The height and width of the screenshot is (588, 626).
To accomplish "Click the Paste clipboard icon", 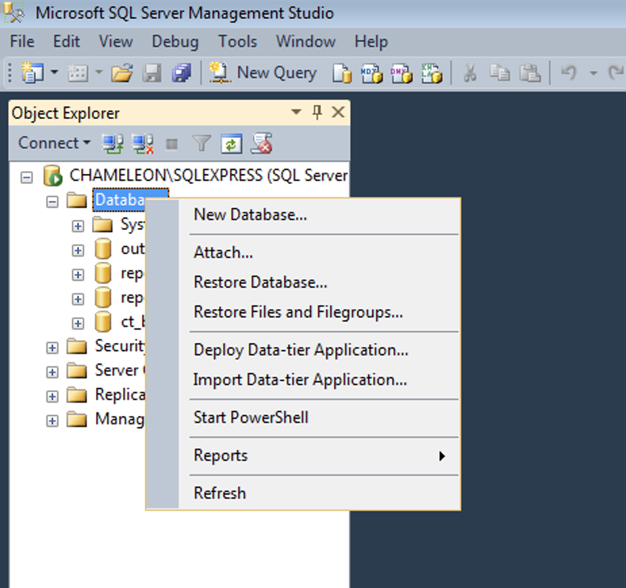I will click(529, 73).
